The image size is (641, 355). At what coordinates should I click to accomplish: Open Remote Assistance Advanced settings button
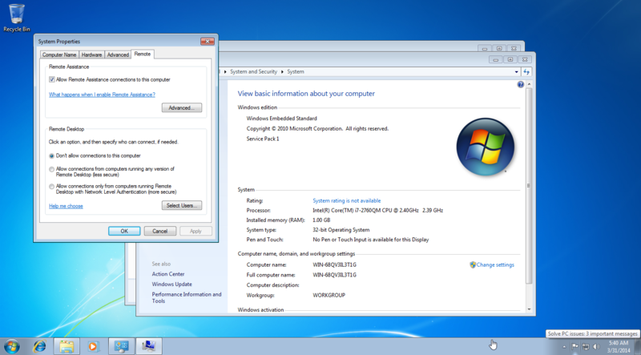(x=182, y=107)
